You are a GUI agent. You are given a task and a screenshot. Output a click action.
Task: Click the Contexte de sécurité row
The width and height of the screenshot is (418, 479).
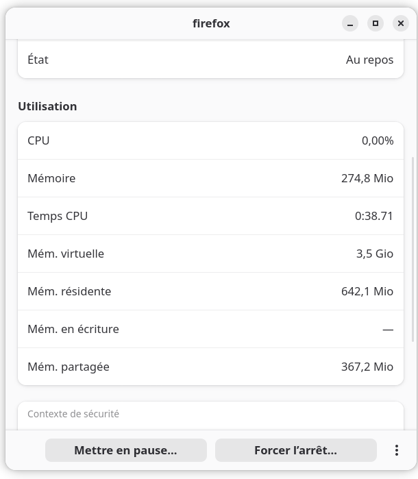210,415
